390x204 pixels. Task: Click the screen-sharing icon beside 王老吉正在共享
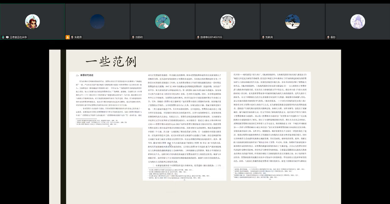7,37
